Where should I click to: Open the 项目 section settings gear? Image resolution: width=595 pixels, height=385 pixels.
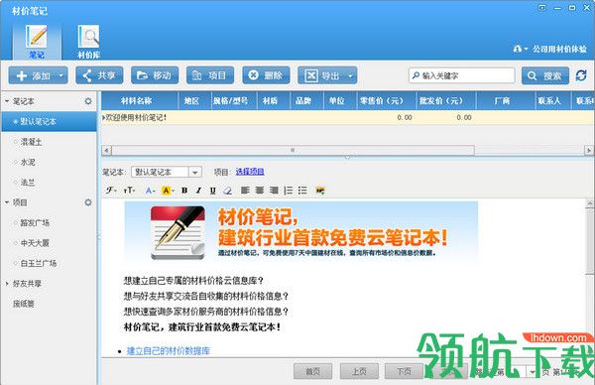(88, 202)
